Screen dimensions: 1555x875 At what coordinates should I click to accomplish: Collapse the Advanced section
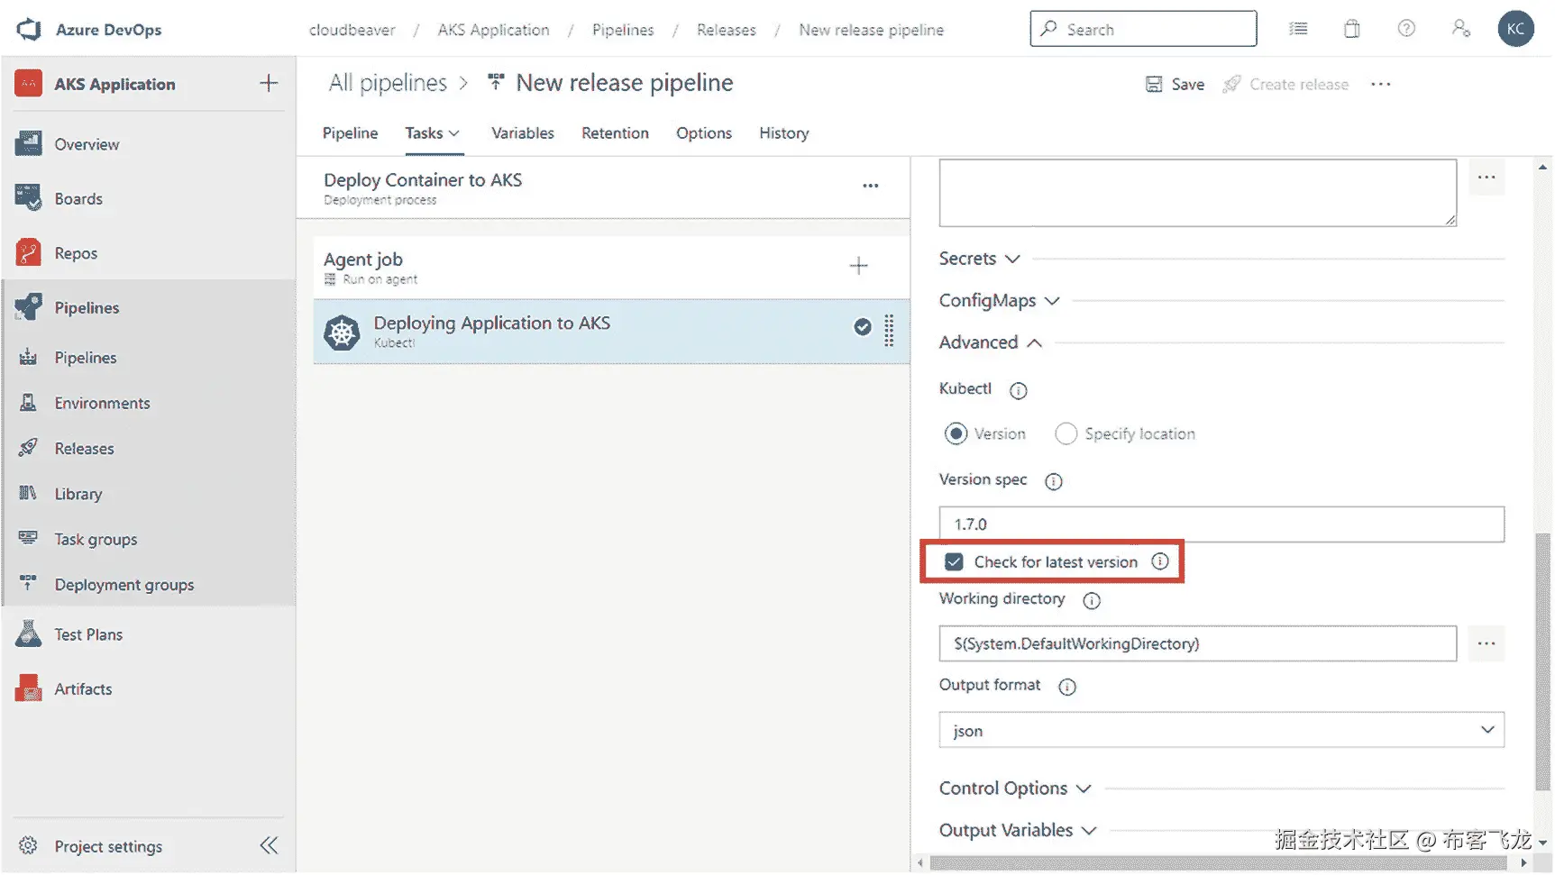991,342
